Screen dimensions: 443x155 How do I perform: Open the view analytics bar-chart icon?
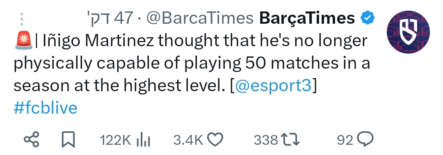pyautogui.click(x=143, y=140)
